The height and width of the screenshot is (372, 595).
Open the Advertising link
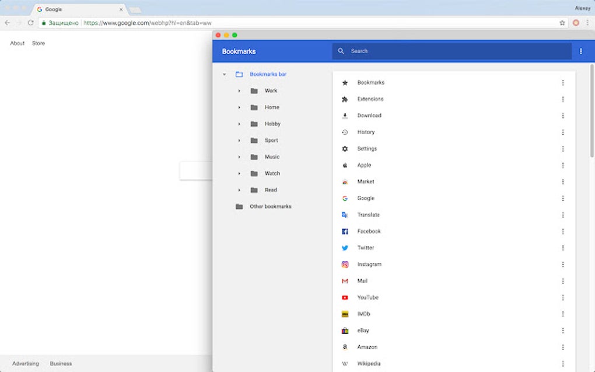click(x=26, y=363)
